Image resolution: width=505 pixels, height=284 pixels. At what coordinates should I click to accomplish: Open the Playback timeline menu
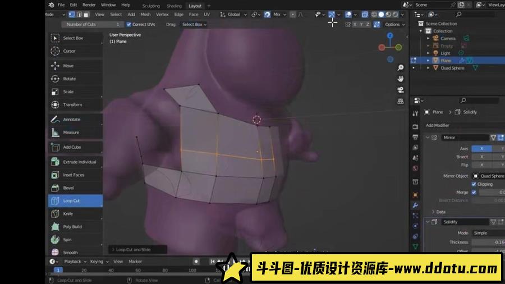click(x=75, y=262)
